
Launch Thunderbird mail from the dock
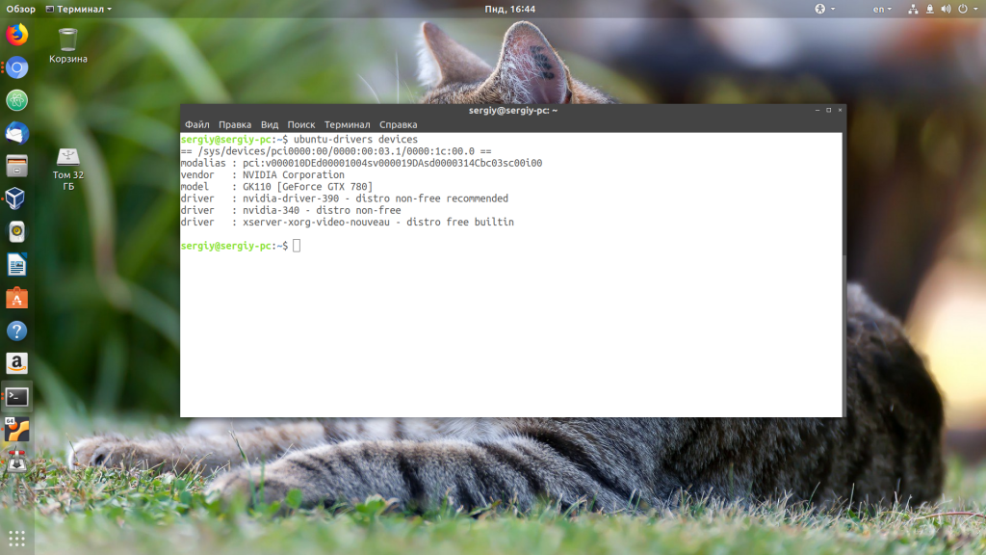pyautogui.click(x=17, y=133)
